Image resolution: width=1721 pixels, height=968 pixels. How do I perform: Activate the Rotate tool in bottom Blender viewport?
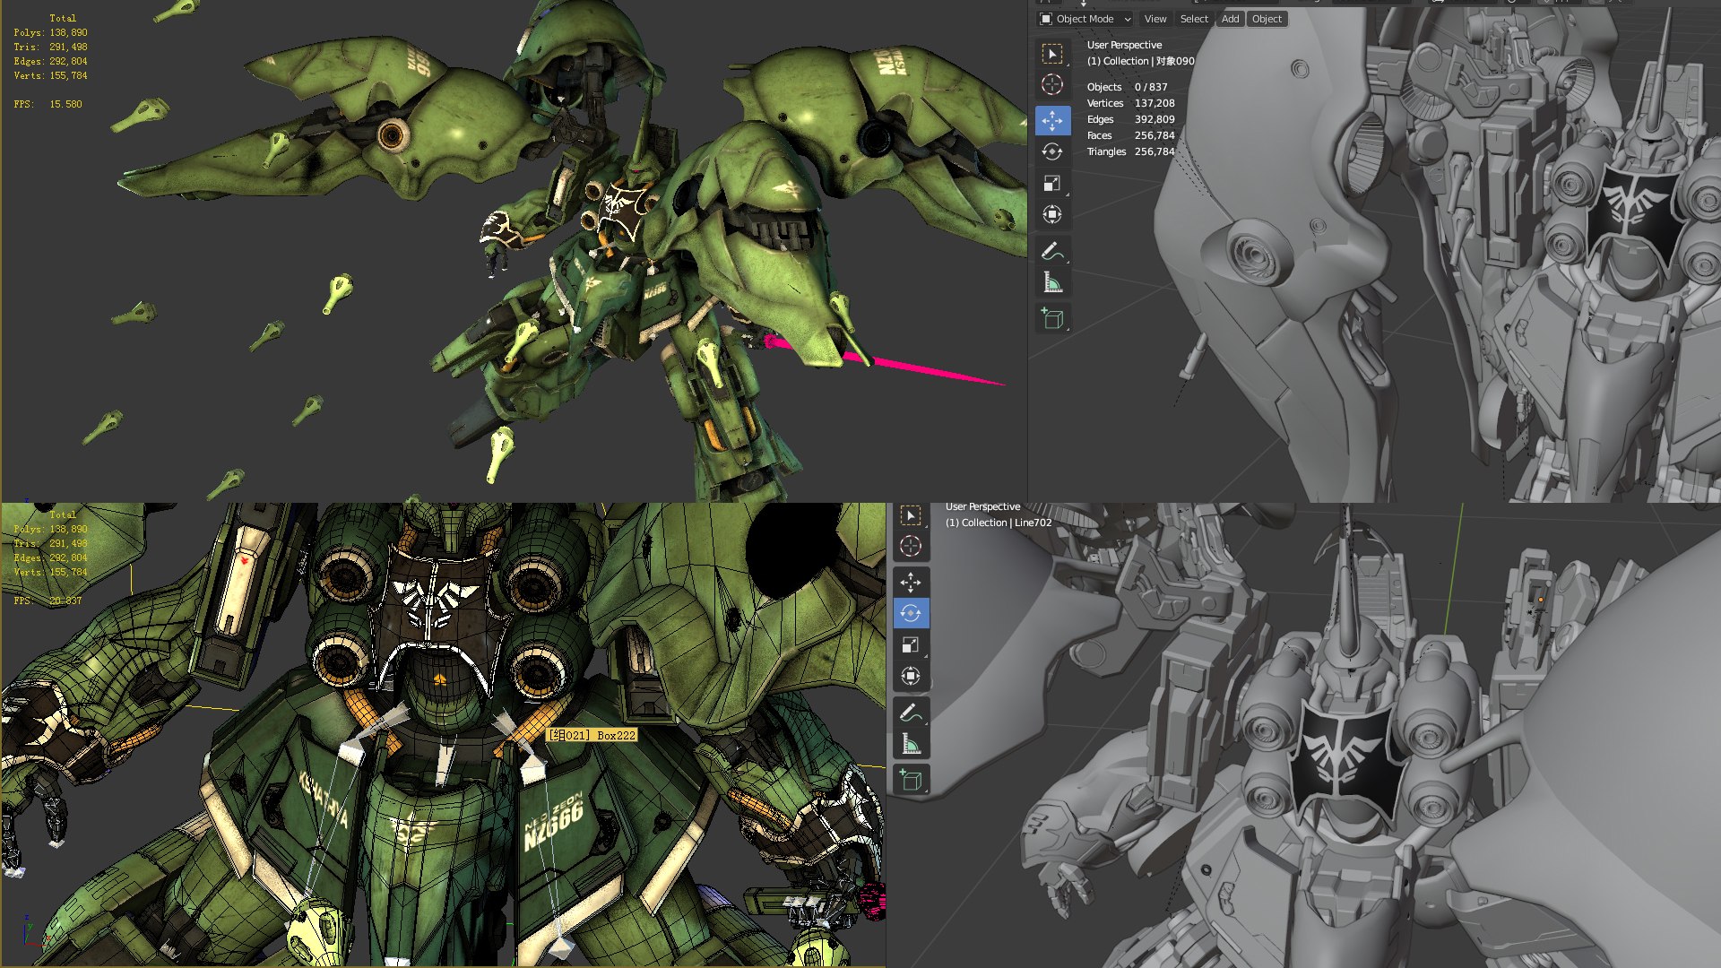tap(911, 614)
